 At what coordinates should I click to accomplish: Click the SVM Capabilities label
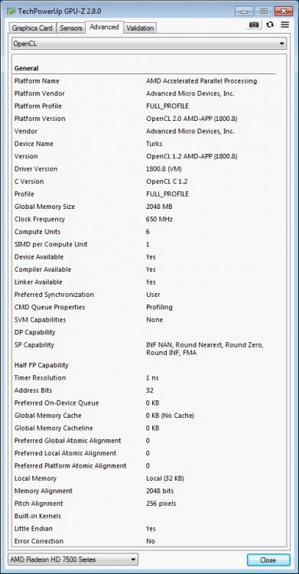[41, 320]
